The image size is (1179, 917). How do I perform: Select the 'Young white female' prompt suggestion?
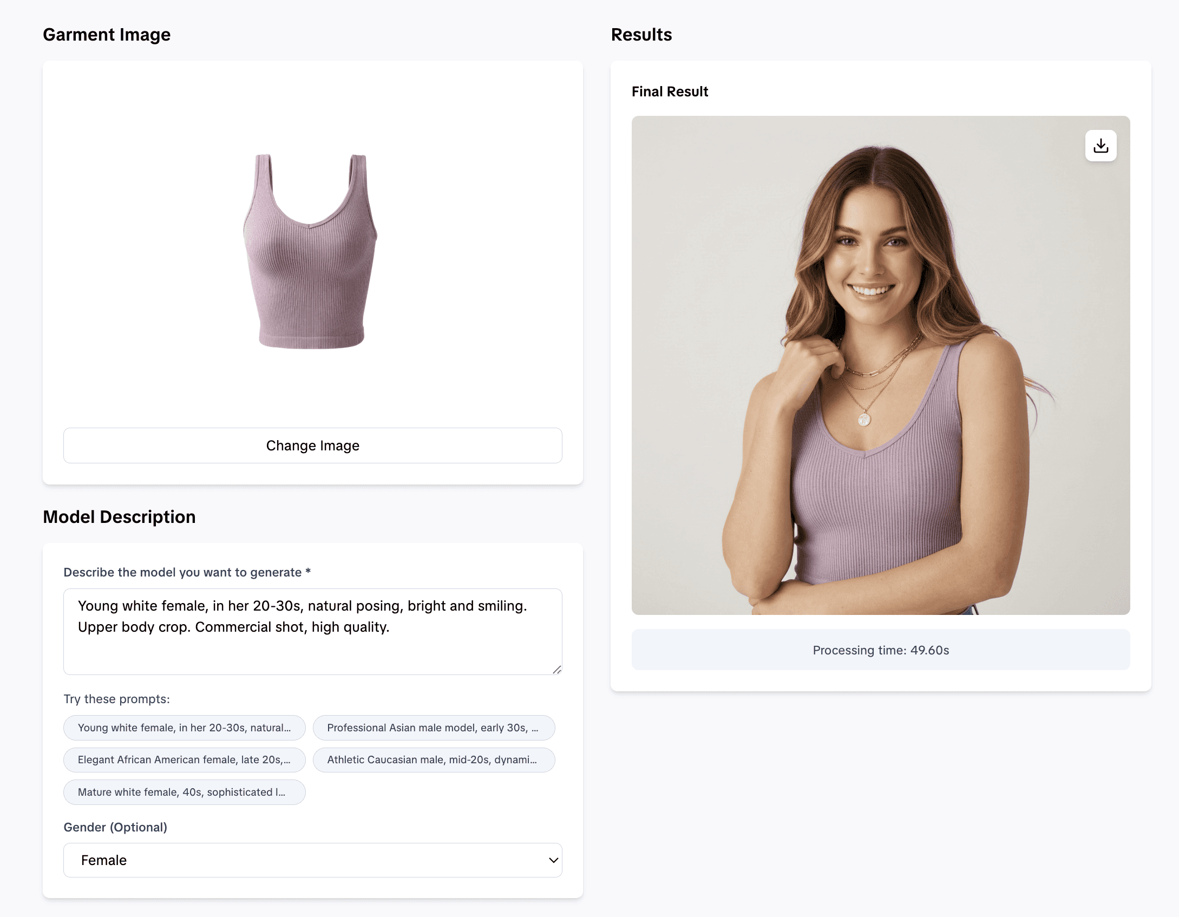pyautogui.click(x=184, y=728)
